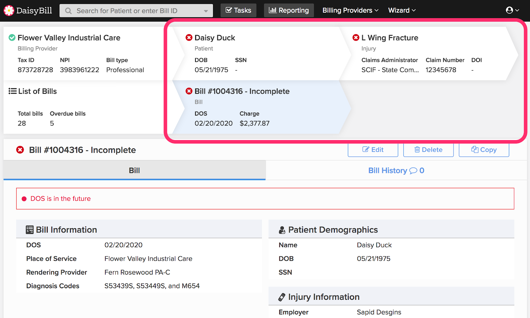The height and width of the screenshot is (318, 530).
Task: Select the Bill tab
Action: pyautogui.click(x=134, y=170)
